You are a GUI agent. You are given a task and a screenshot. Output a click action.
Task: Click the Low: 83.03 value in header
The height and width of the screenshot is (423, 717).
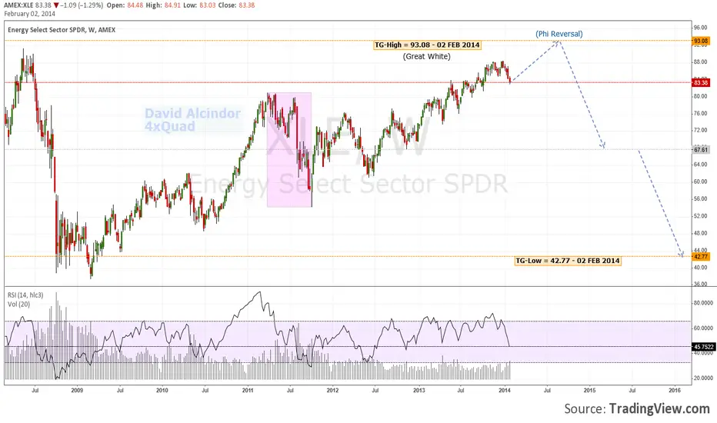(x=200, y=5)
